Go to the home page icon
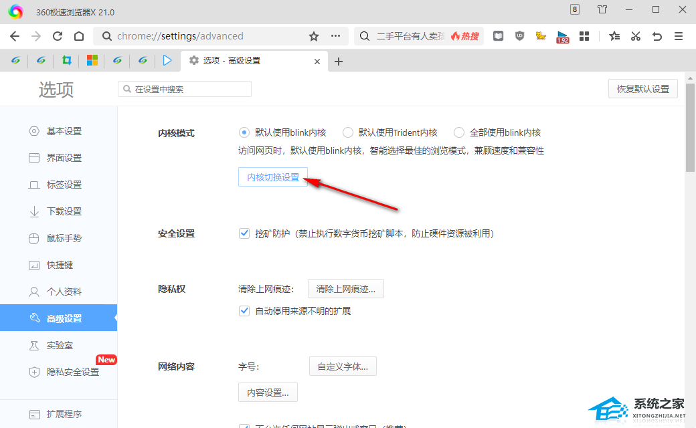696x428 pixels. [79, 36]
